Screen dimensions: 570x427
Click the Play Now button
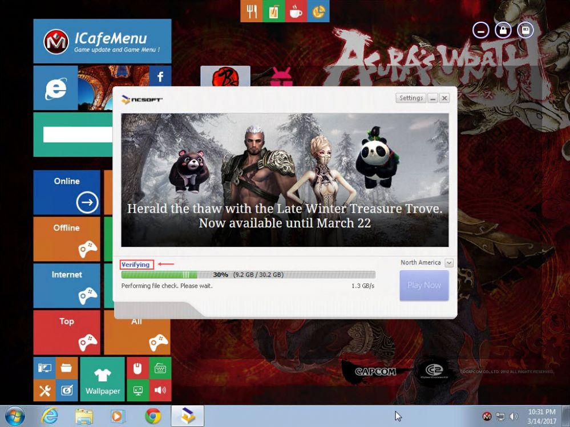point(425,286)
